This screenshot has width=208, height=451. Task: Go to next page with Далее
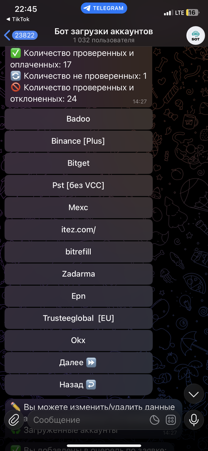tap(79, 362)
